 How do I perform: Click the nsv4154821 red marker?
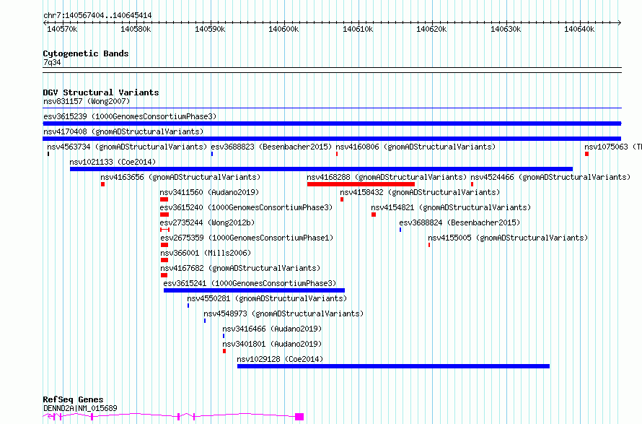tap(374, 215)
